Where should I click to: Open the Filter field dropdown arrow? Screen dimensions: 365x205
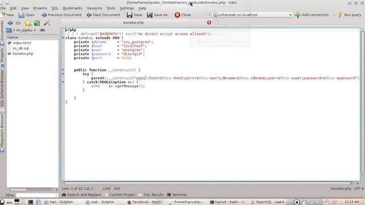[x=56, y=195]
